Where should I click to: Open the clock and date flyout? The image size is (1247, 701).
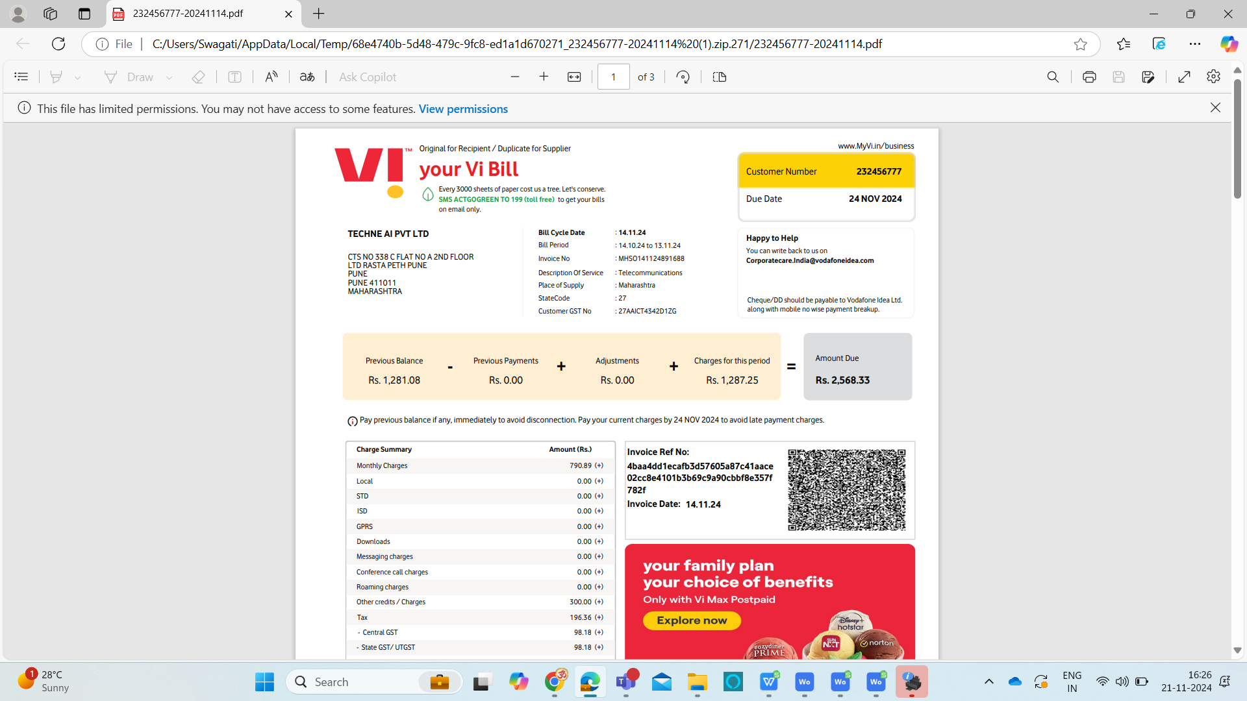[x=1187, y=682]
